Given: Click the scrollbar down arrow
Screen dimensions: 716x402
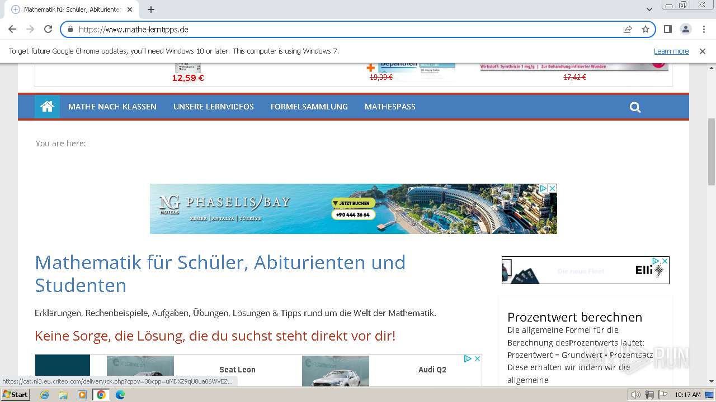Looking at the screenshot, I should tap(712, 381).
